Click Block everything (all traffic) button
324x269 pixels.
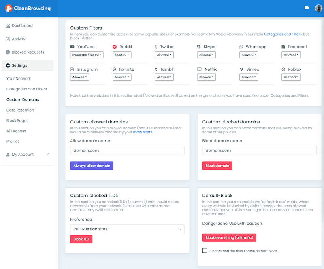coord(229,238)
